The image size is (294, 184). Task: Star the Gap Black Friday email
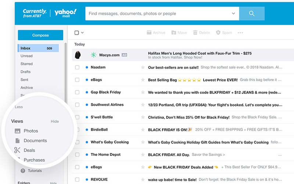coord(143,92)
